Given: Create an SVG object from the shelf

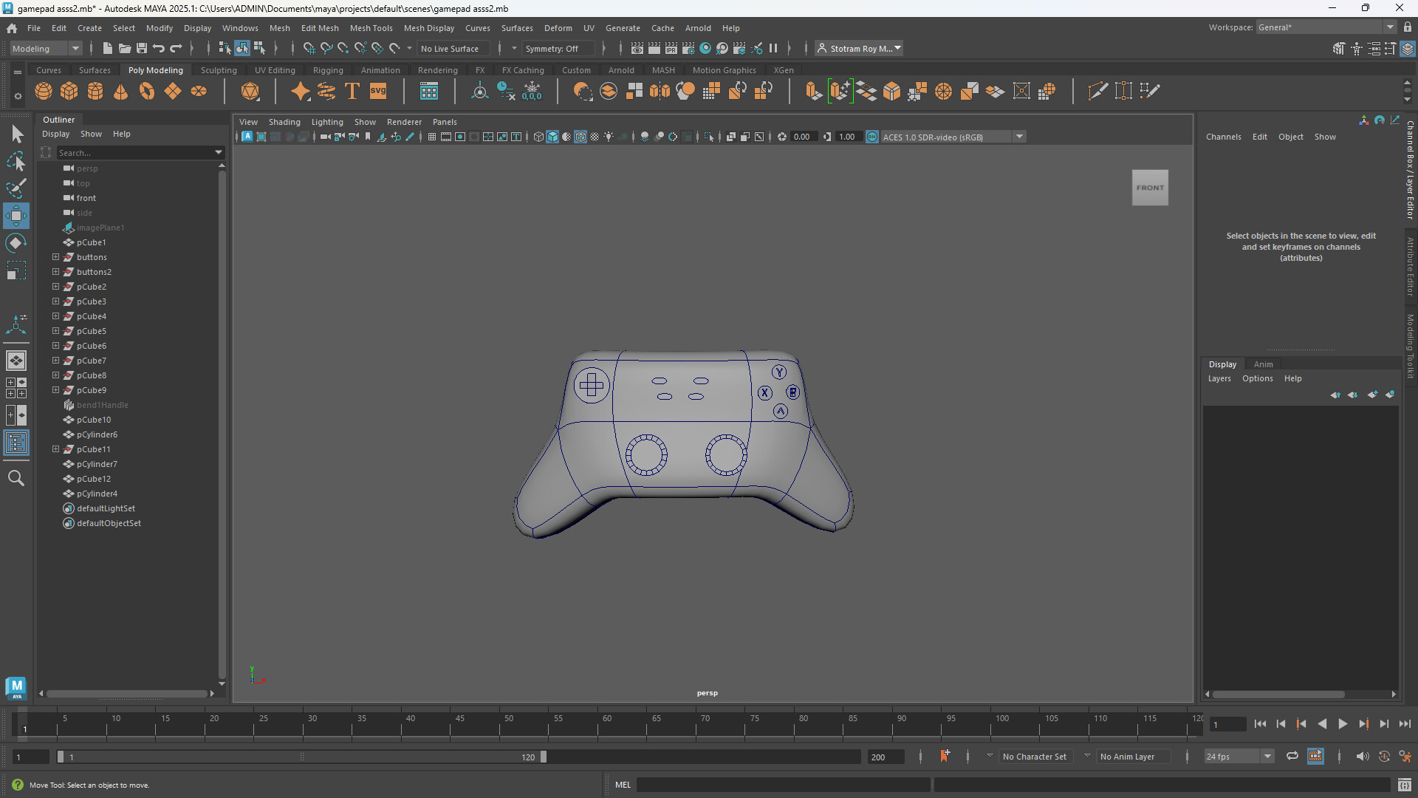Looking at the screenshot, I should coord(378,90).
